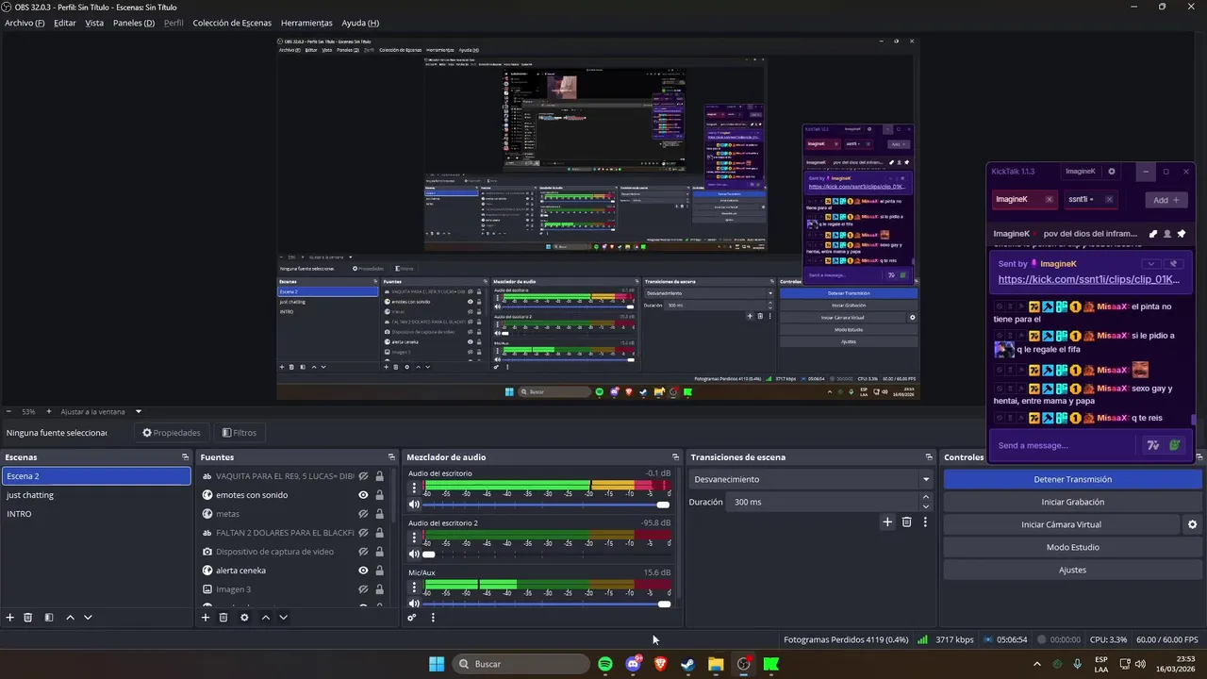Screen dimensions: 1207x679
Task: Pop out the Escenas dock panel
Action: [x=185, y=457]
